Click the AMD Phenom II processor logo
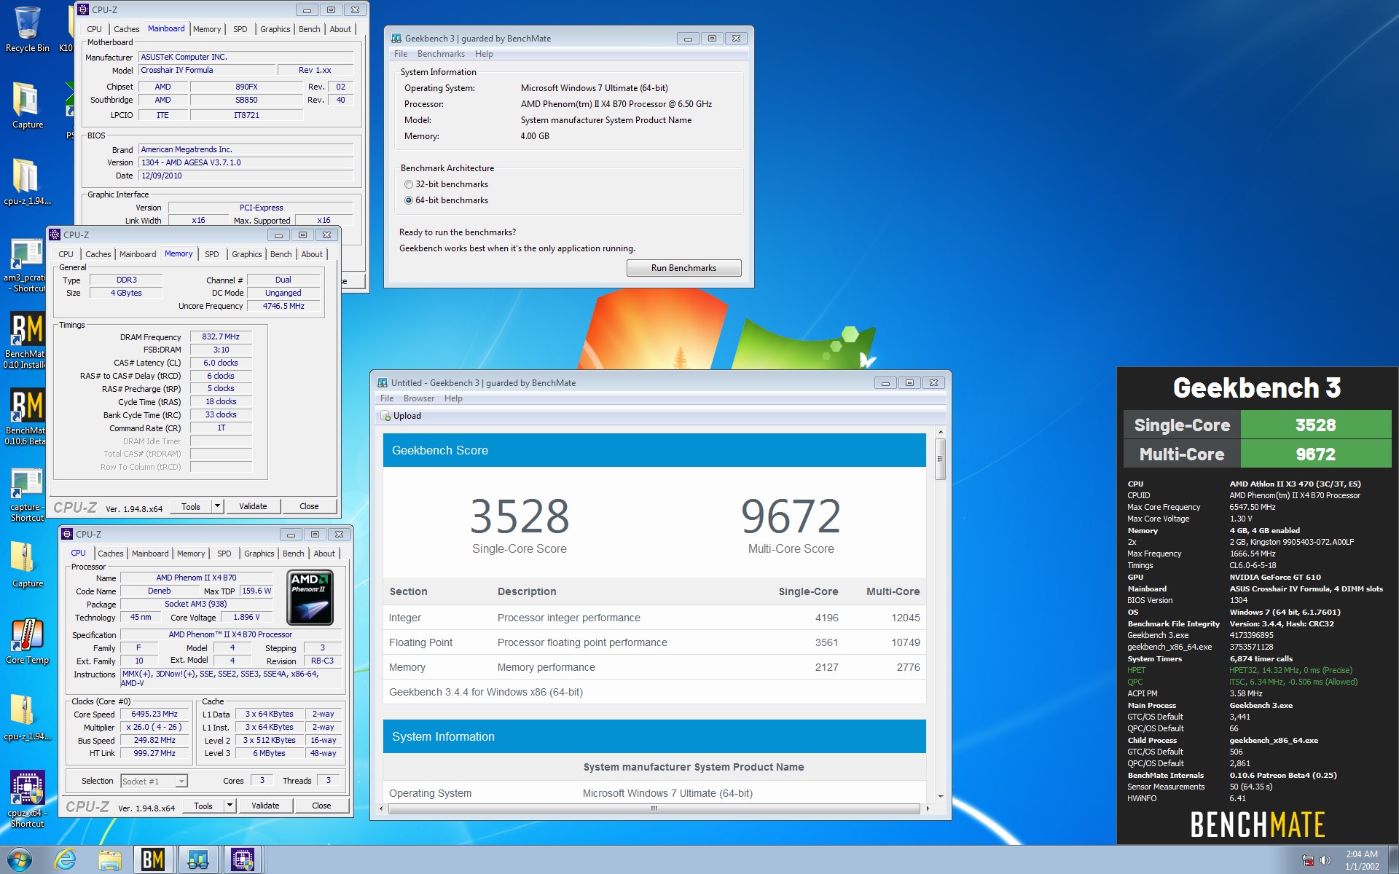The height and width of the screenshot is (874, 1399). (310, 598)
